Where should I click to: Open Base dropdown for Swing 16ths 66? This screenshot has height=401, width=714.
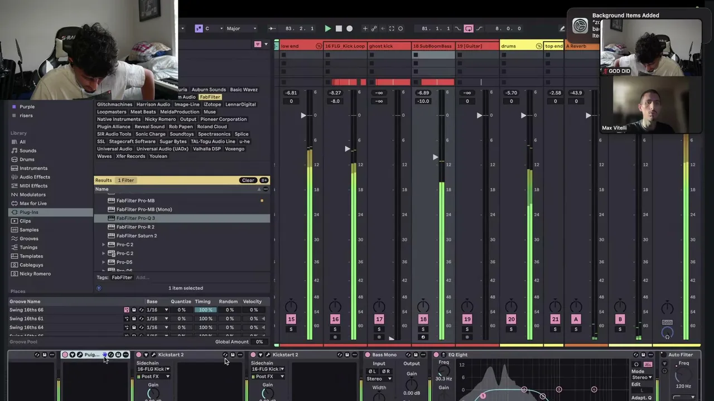tap(157, 310)
